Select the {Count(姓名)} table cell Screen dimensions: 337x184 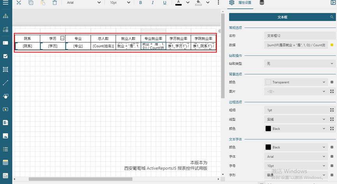[103, 46]
